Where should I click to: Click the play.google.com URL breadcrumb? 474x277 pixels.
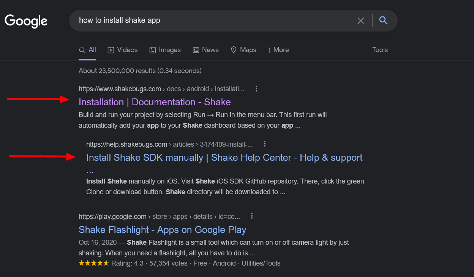(x=112, y=217)
